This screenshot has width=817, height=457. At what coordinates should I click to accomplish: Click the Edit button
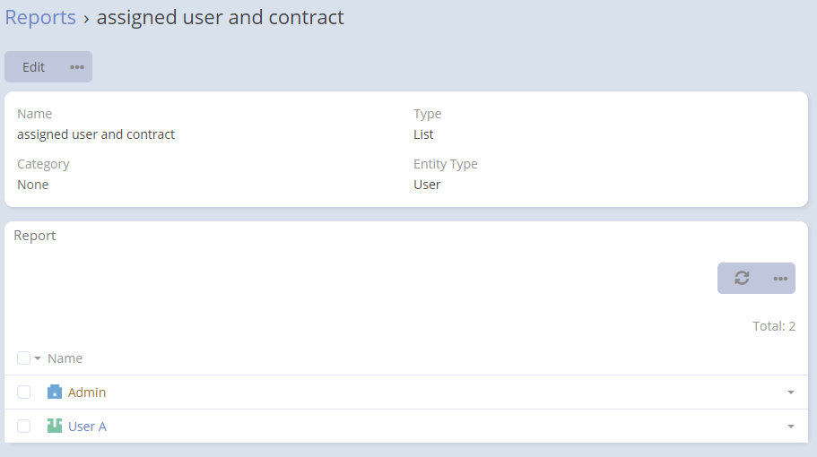pos(34,67)
